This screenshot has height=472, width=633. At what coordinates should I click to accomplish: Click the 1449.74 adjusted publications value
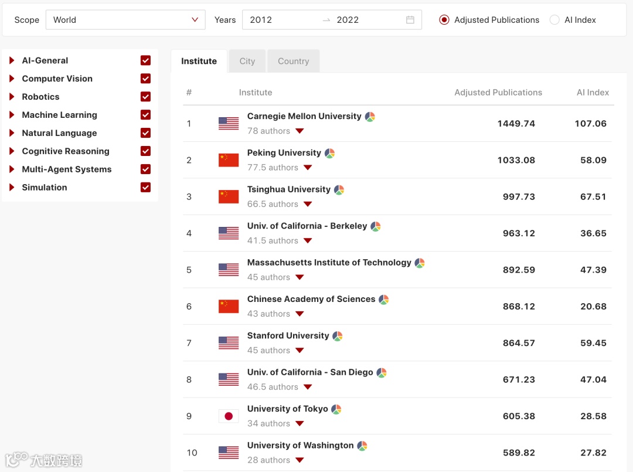516,124
